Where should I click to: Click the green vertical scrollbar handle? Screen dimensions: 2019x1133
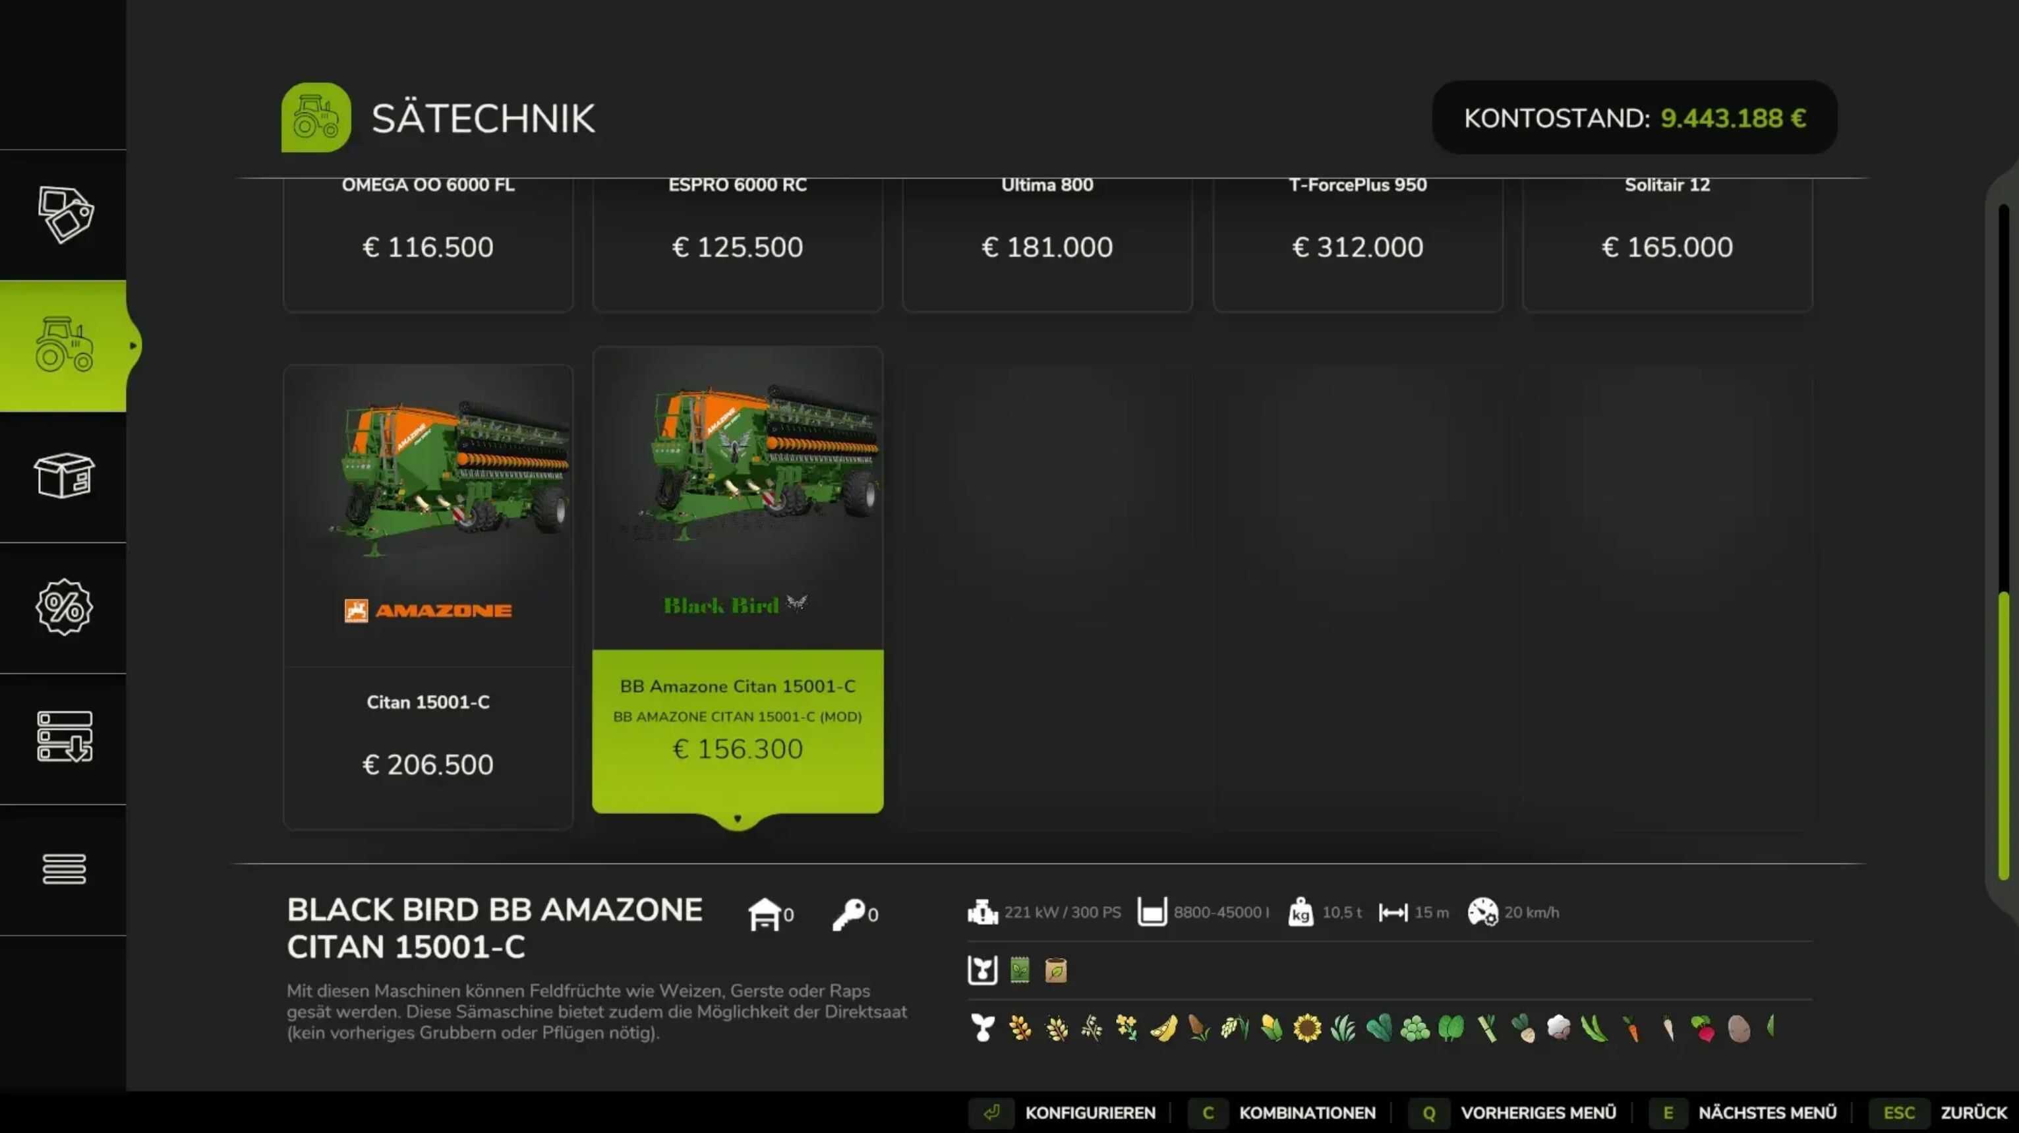[x=2004, y=736]
